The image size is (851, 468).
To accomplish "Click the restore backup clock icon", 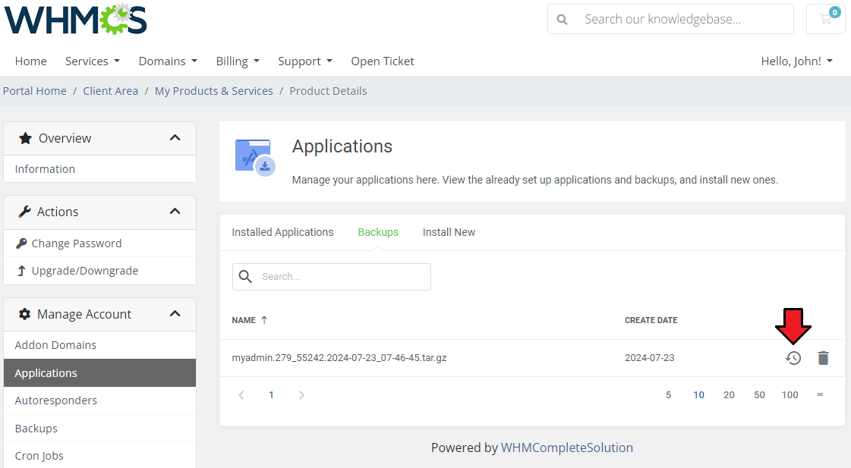I will click(793, 358).
